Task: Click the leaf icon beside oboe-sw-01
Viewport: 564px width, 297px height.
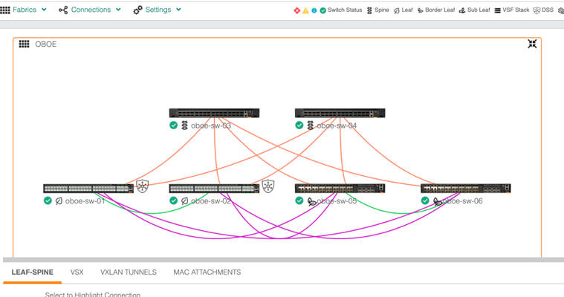Action: click(59, 200)
